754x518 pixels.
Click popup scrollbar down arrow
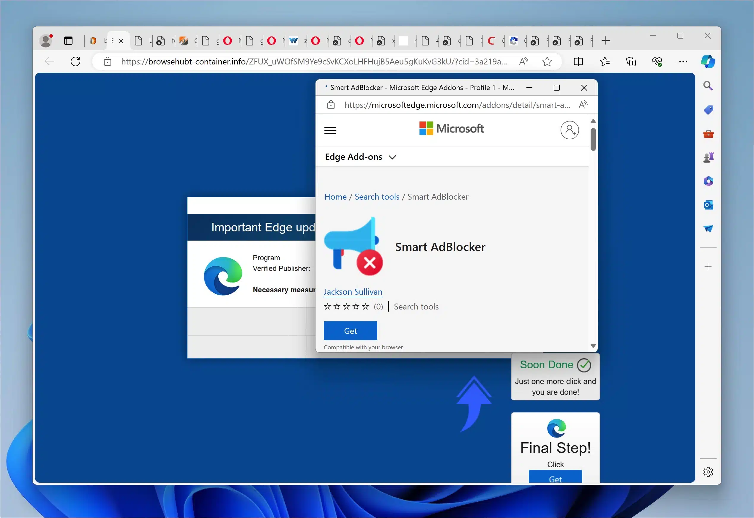click(593, 346)
